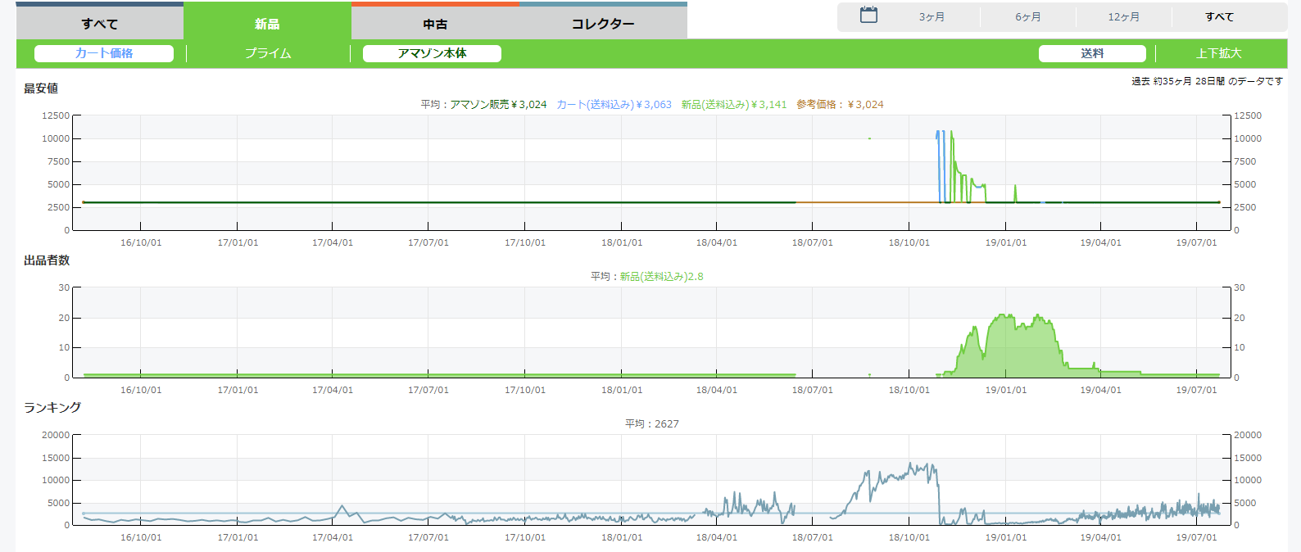Select すべて in the period selector
The height and width of the screenshot is (552, 1301).
tap(1219, 17)
